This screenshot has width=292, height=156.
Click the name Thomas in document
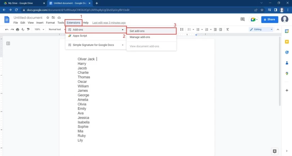84,77
